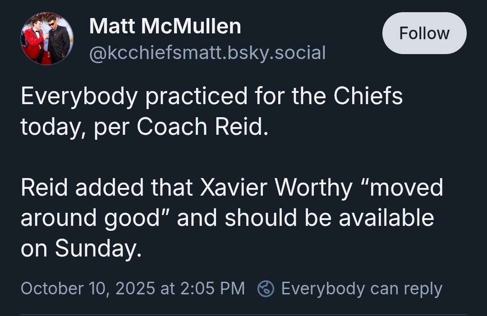Click the "2:05 PM" time in the timestamp

(x=212, y=289)
